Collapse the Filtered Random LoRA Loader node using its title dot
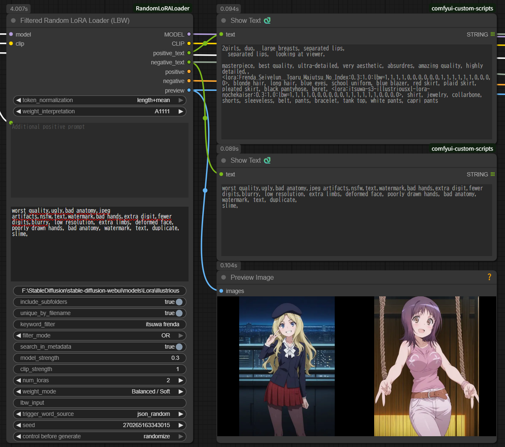The width and height of the screenshot is (505, 447). click(x=13, y=20)
